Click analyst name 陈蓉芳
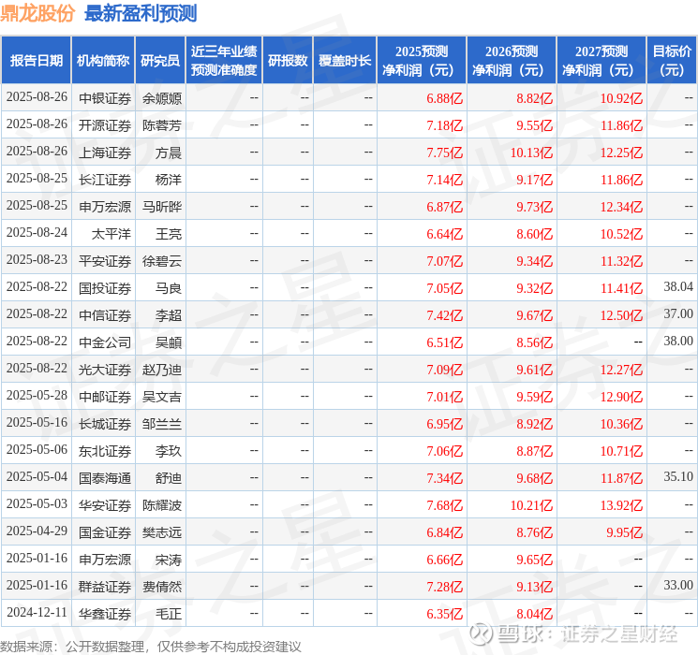 pos(162,125)
